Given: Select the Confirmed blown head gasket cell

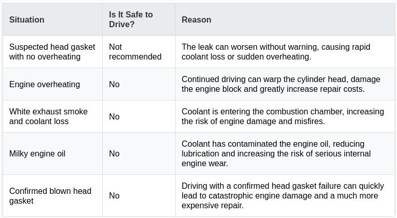Looking at the screenshot, I should [x=50, y=196].
